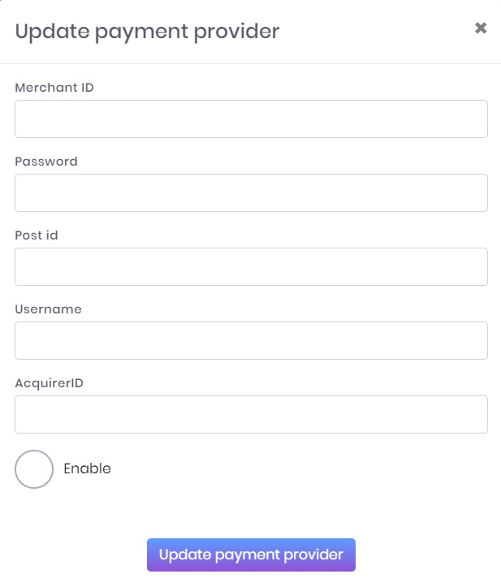This screenshot has height=587, width=501.
Task: Select the Post id input field
Action: [251, 266]
